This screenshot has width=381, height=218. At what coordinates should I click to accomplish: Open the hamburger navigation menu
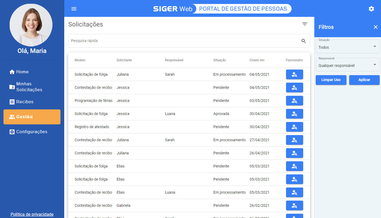(x=74, y=9)
